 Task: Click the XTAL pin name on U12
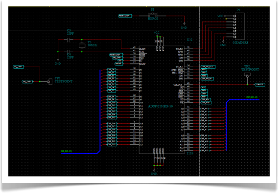pyautogui.click(x=141, y=52)
